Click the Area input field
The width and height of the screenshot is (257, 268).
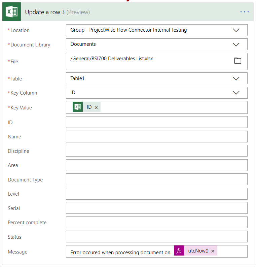coord(157,165)
